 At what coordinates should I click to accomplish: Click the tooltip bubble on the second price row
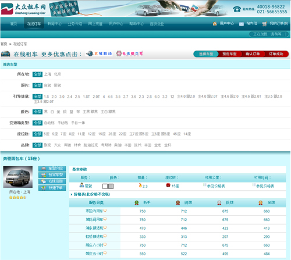pyautogui.click(x=105, y=219)
